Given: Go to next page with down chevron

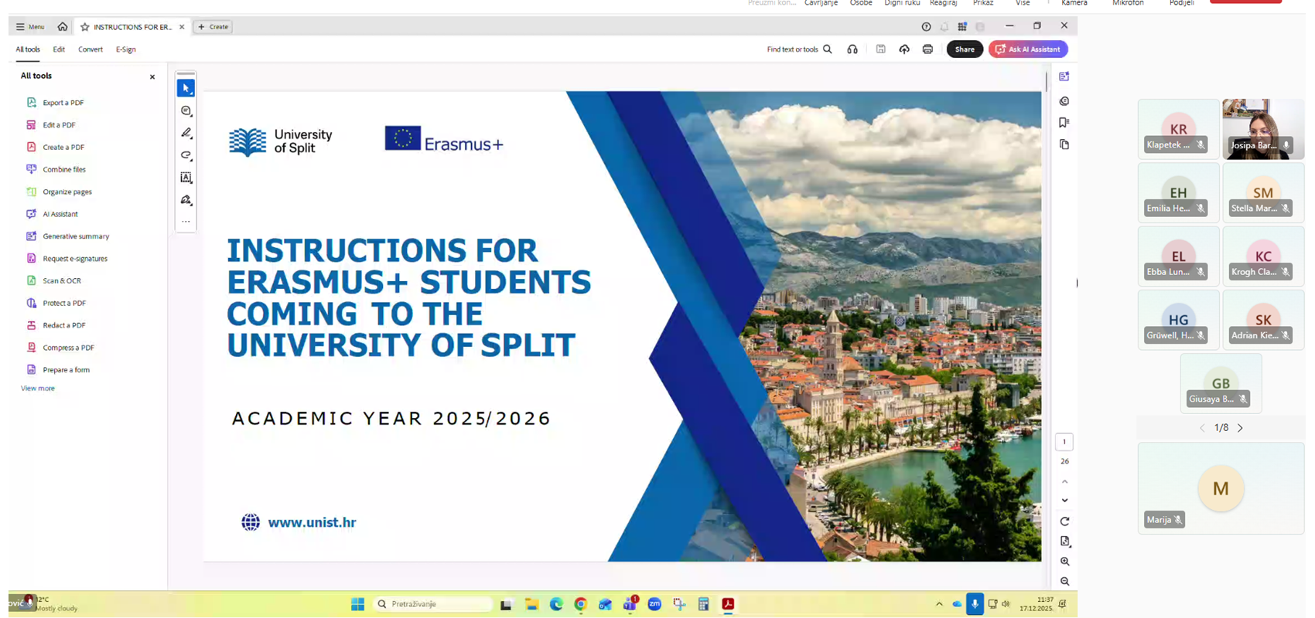Looking at the screenshot, I should click(x=1064, y=501).
